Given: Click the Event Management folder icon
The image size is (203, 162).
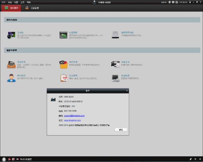Looking at the screenshot, I should pos(64,64).
